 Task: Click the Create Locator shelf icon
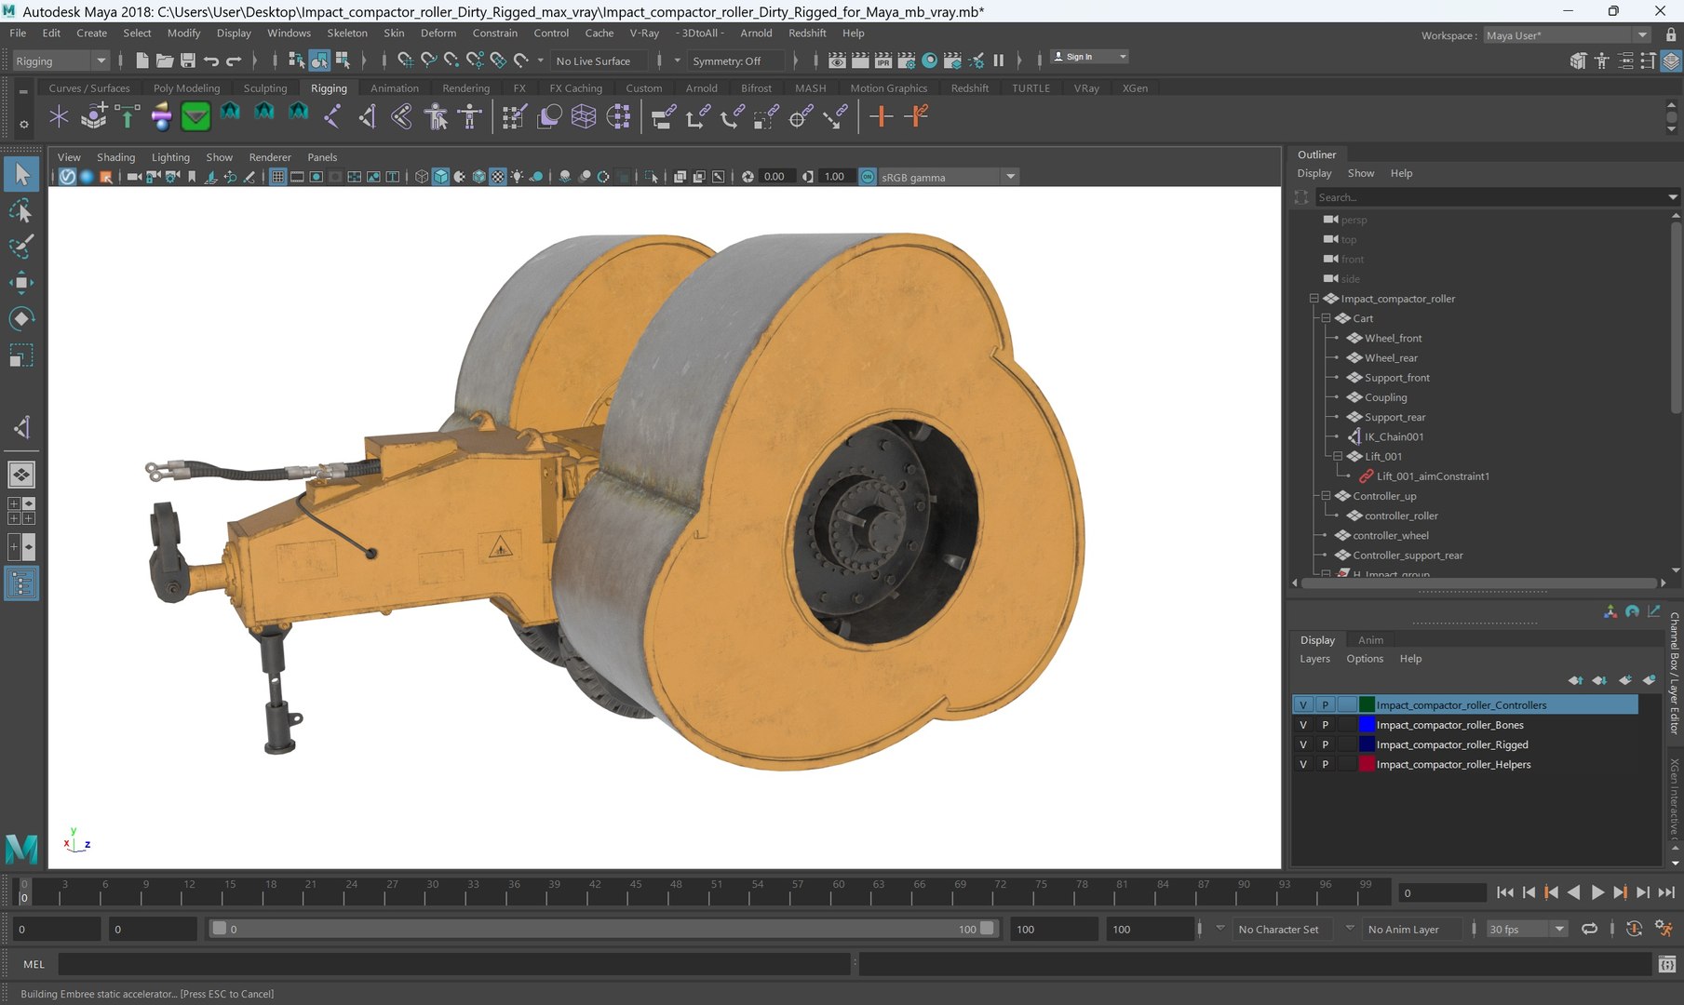pyautogui.click(x=59, y=116)
